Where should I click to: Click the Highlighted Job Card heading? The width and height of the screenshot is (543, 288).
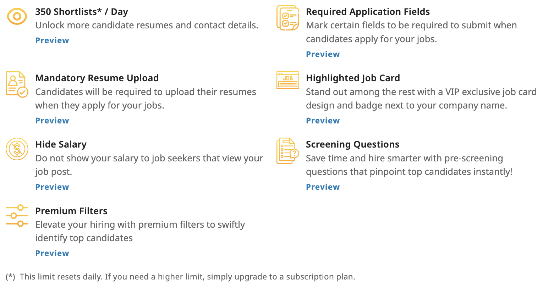coord(353,78)
